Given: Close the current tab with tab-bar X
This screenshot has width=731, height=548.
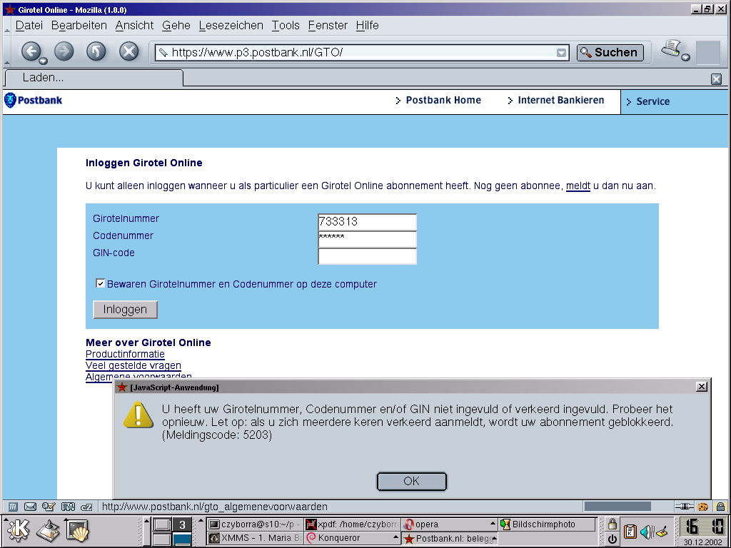Looking at the screenshot, I should pos(716,78).
